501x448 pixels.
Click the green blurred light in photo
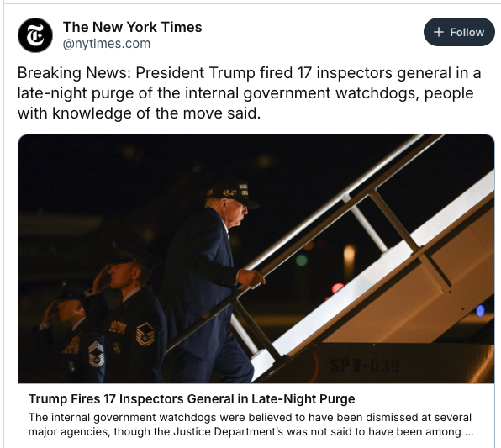coord(301,260)
